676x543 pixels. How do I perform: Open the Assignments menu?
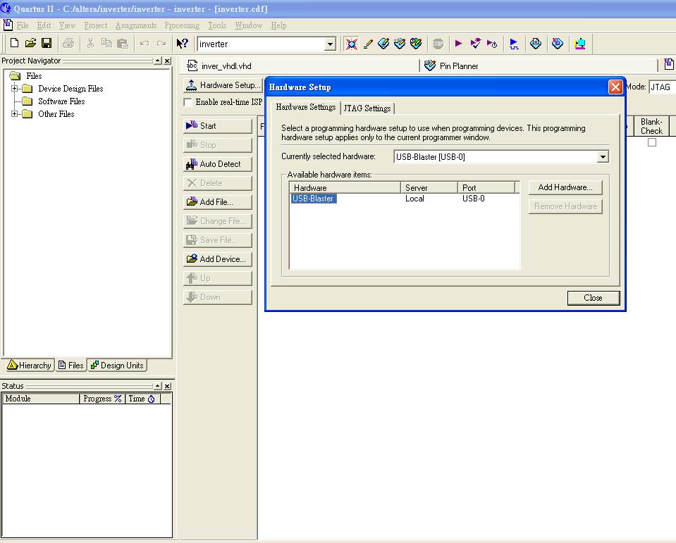[136, 25]
